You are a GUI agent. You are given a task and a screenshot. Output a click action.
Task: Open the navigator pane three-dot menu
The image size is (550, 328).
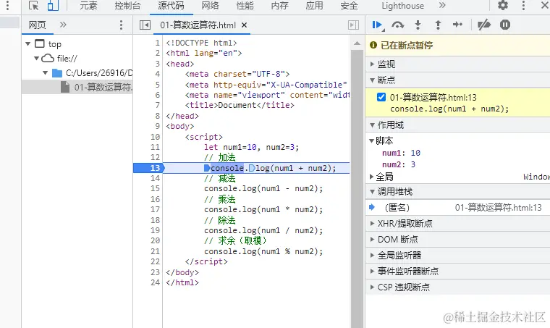pos(121,25)
